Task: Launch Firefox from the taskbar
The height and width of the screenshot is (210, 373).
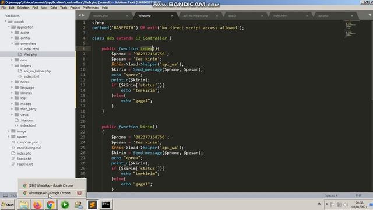Action: [37, 205]
